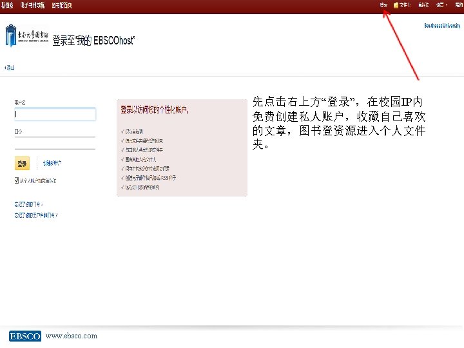This screenshot has width=464, height=348.
Task: Follow the create account link beside login button
Action: [x=52, y=163]
